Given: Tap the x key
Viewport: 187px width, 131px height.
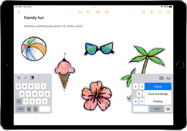Looking at the screenshot, I should [32, 101].
